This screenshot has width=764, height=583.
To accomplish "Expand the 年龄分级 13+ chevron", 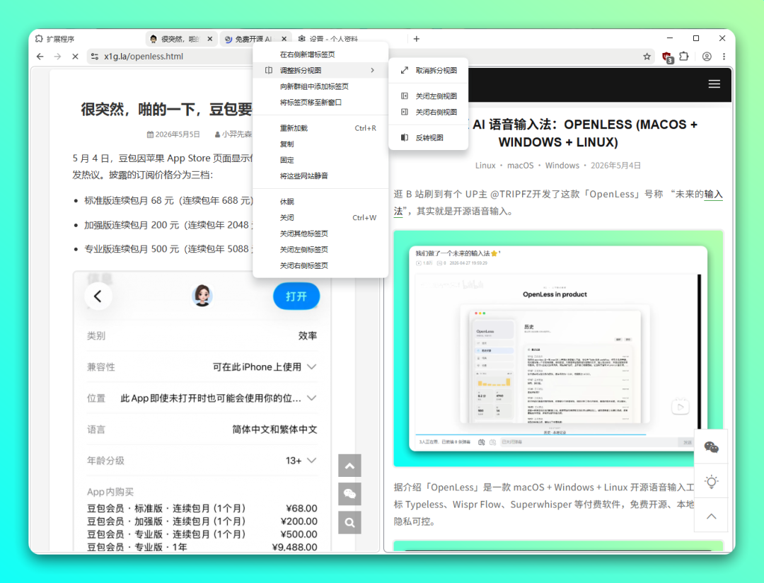I will point(312,460).
